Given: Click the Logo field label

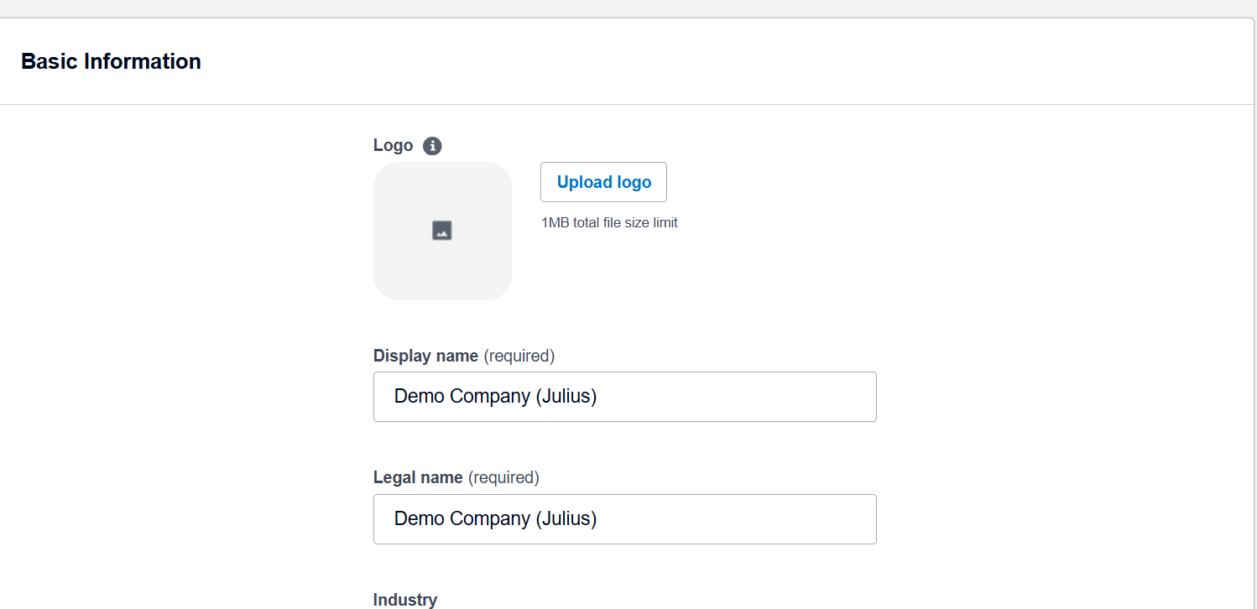Looking at the screenshot, I should point(393,146).
